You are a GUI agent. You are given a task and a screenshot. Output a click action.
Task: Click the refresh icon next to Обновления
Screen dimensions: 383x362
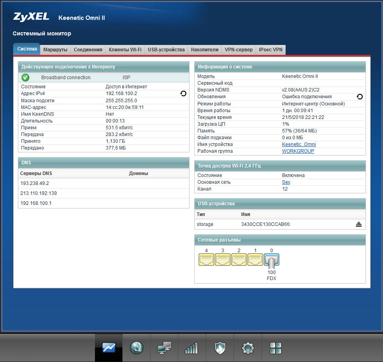pos(360,97)
